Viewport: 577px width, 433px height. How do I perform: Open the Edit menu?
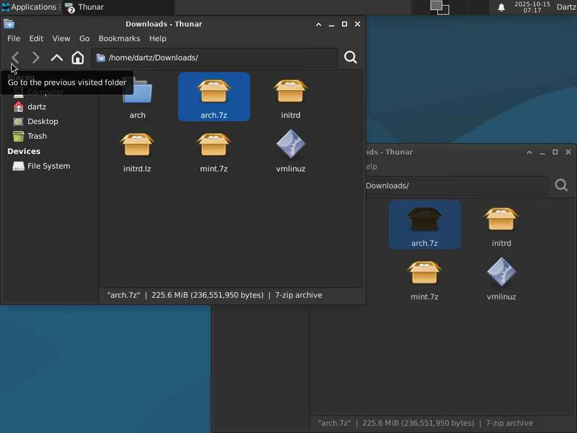point(36,39)
